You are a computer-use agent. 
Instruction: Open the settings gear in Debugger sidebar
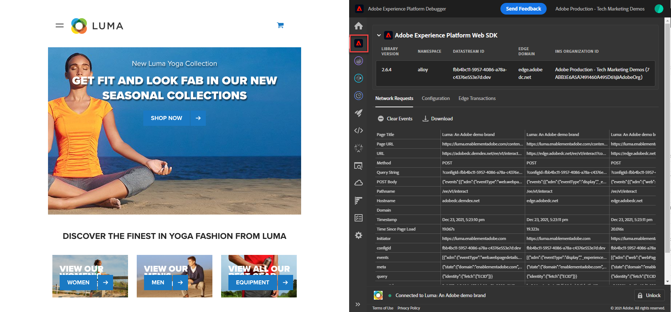[359, 235]
